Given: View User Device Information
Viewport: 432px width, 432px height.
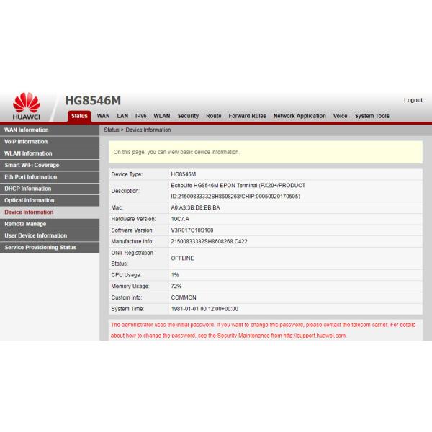Looking at the screenshot, I should 50,235.
